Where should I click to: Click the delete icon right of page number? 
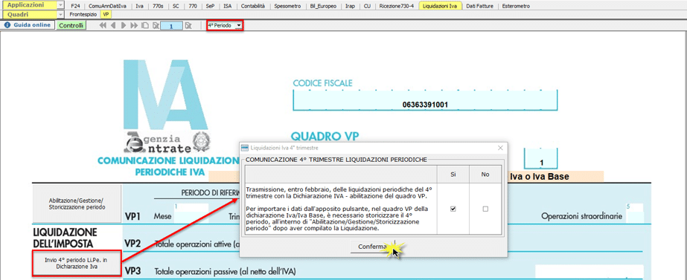click(x=188, y=26)
